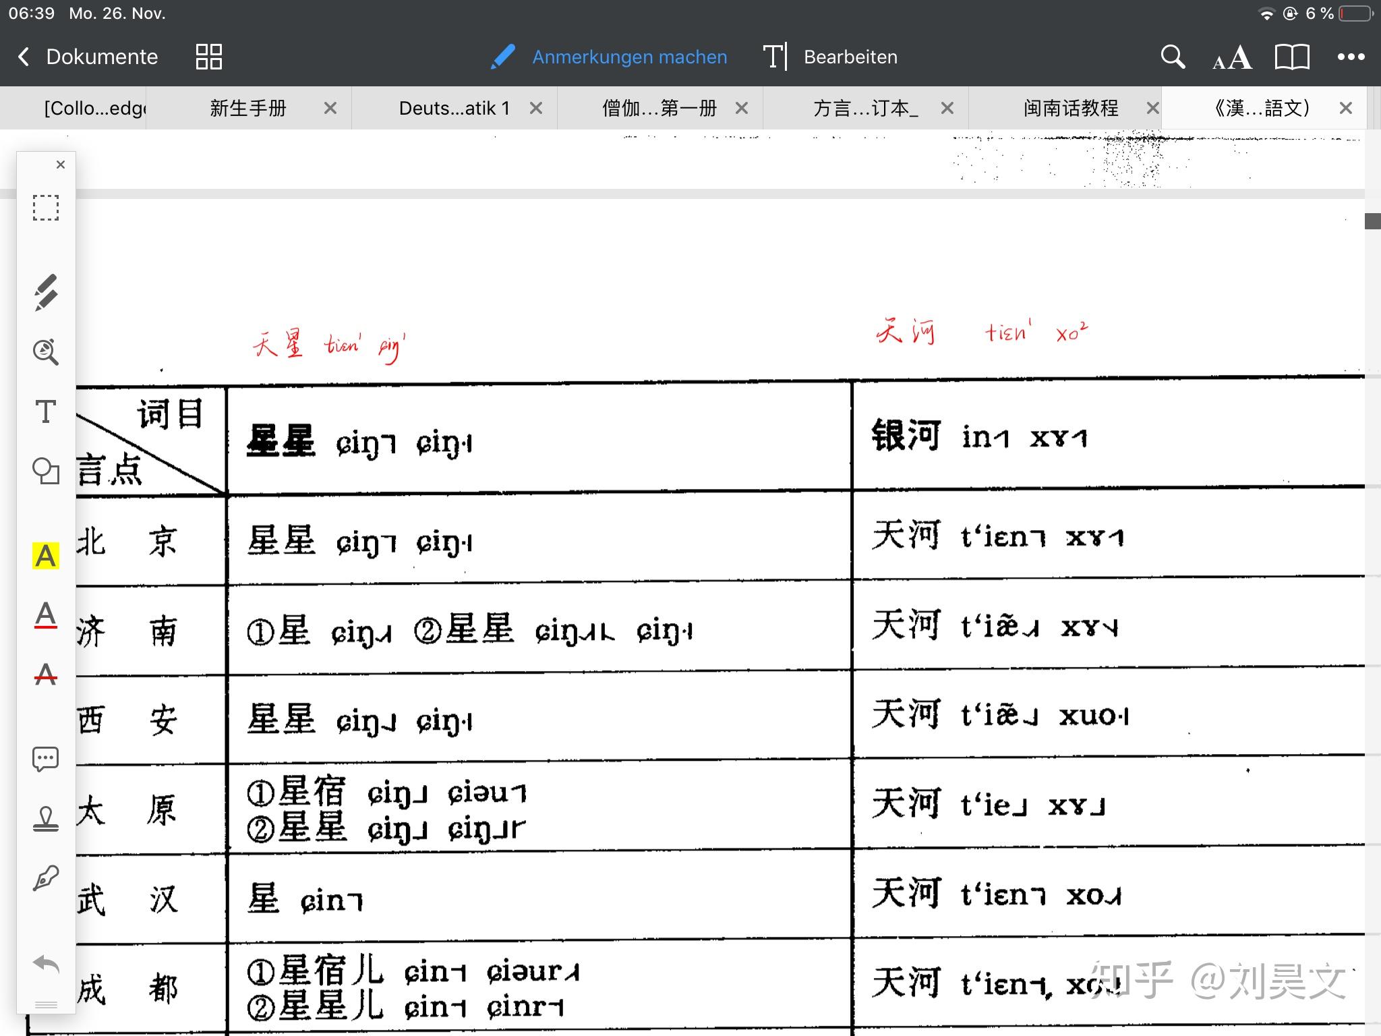
Task: Switch to Bearbeiten mode
Action: pyautogui.click(x=831, y=57)
